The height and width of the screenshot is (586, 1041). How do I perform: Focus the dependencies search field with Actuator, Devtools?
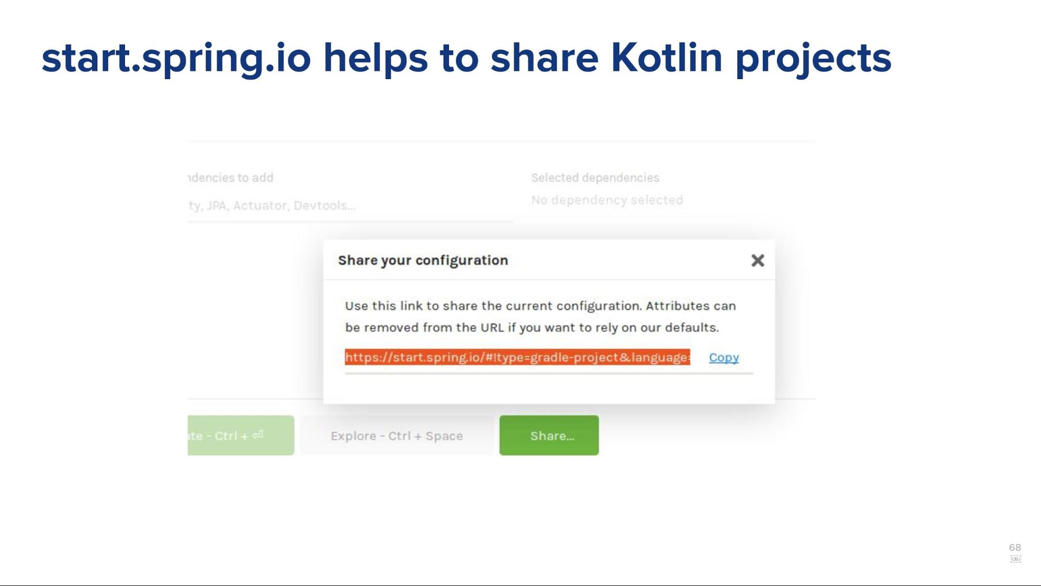tap(350, 206)
